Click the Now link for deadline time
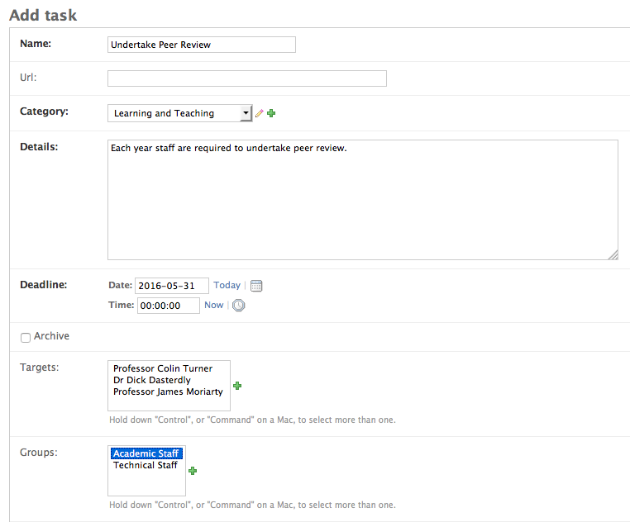The height and width of the screenshot is (522, 630). point(214,305)
